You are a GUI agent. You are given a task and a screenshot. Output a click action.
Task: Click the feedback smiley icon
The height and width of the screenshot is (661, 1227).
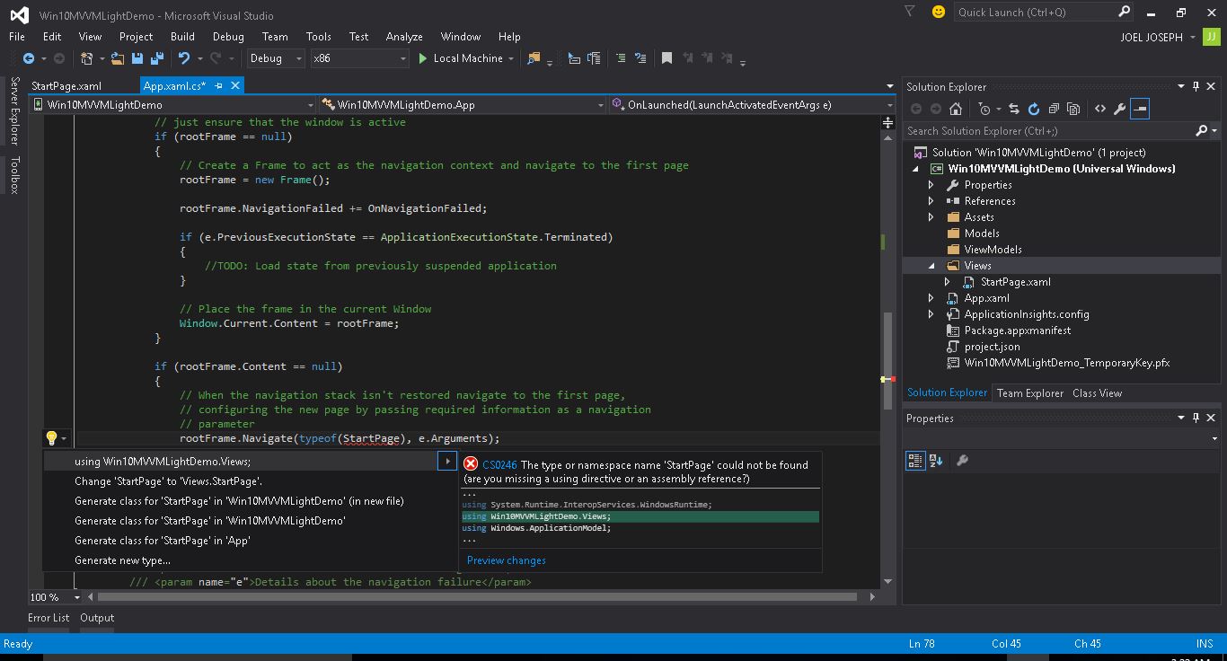point(939,12)
